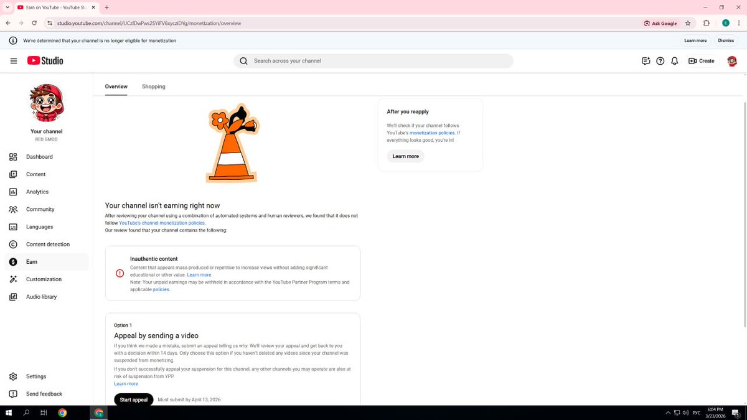Show hidden system tray icons
Viewport: 747px width, 420px height.
coord(668,413)
